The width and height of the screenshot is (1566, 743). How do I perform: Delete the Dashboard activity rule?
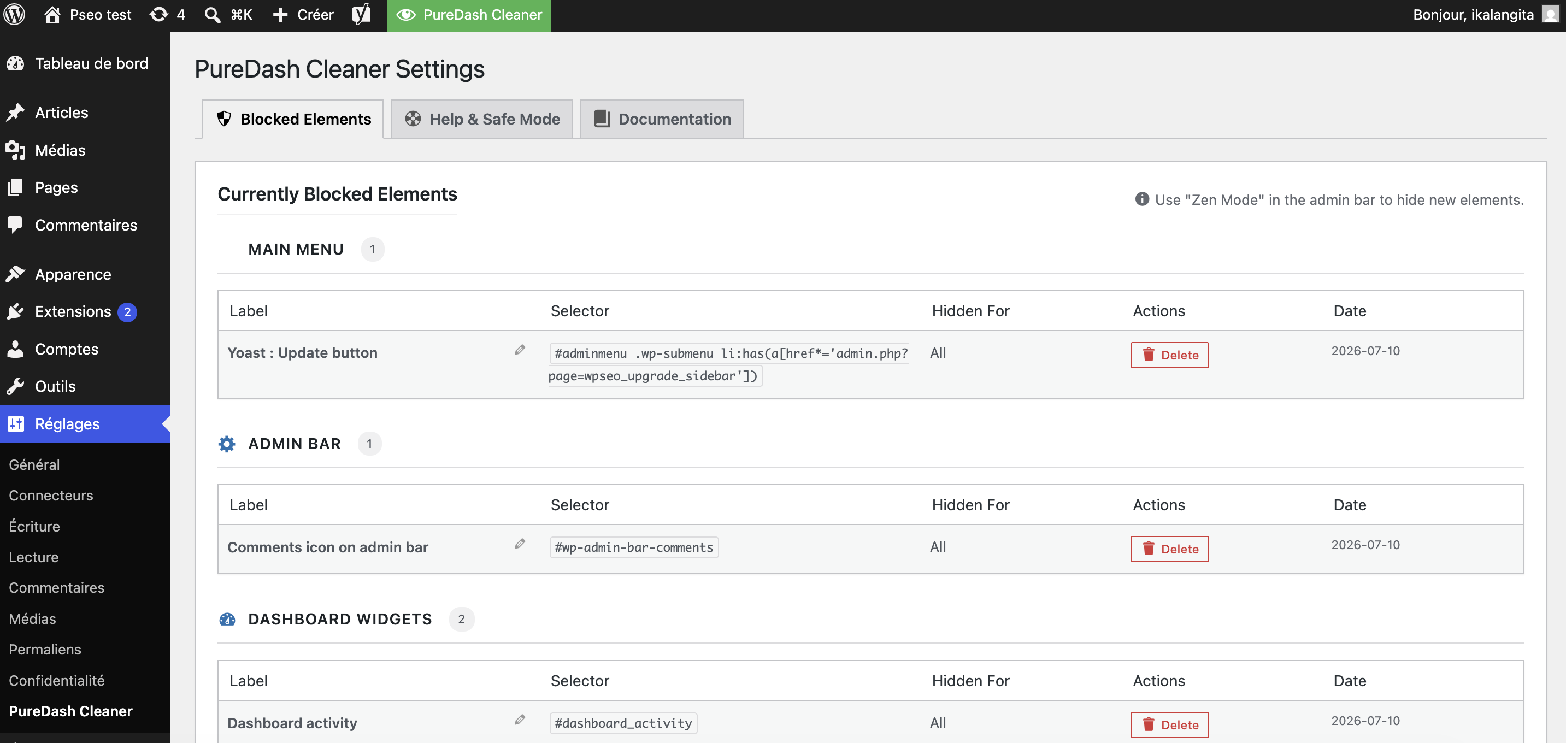coord(1170,725)
